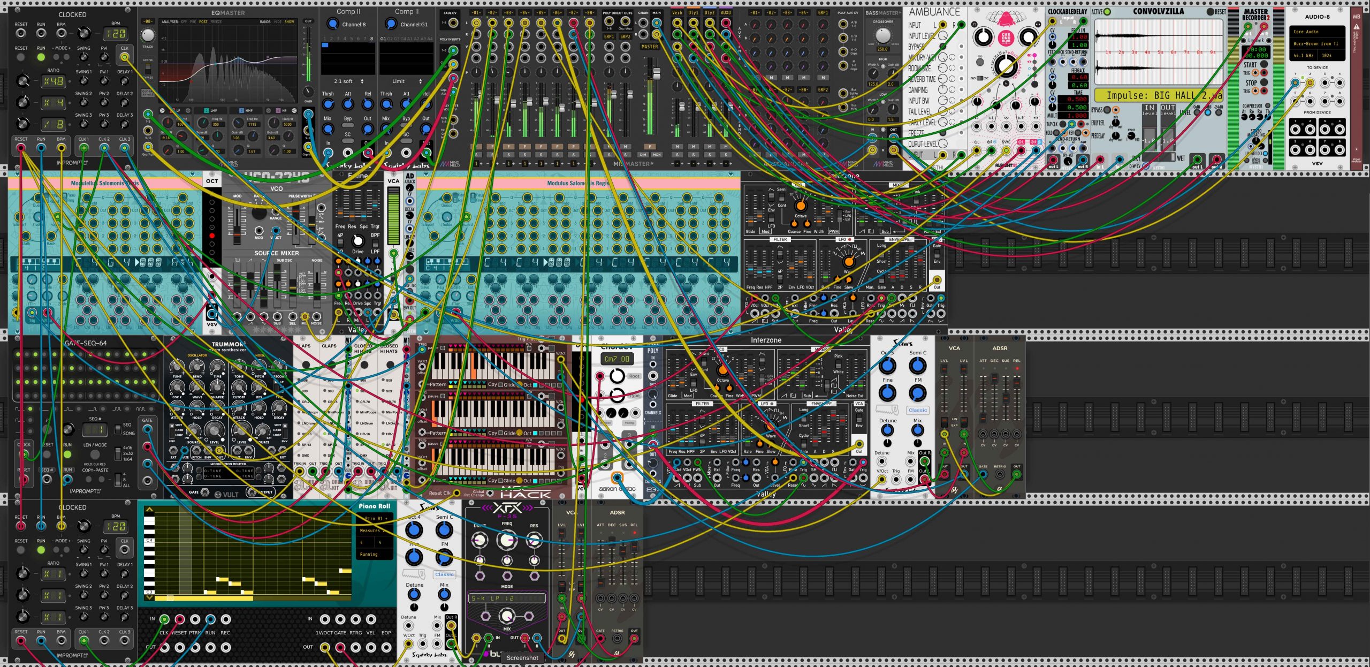
Task: Choose HIDE for the EQMaster bands
Action: point(278,22)
